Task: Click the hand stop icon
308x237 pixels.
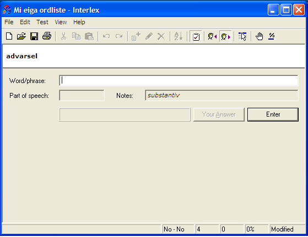Action: 260,36
